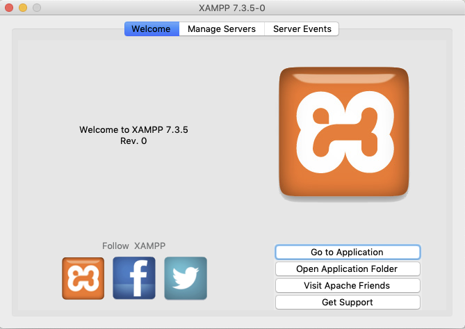
Task: Click the Rev. 0 revision text
Action: pyautogui.click(x=133, y=141)
